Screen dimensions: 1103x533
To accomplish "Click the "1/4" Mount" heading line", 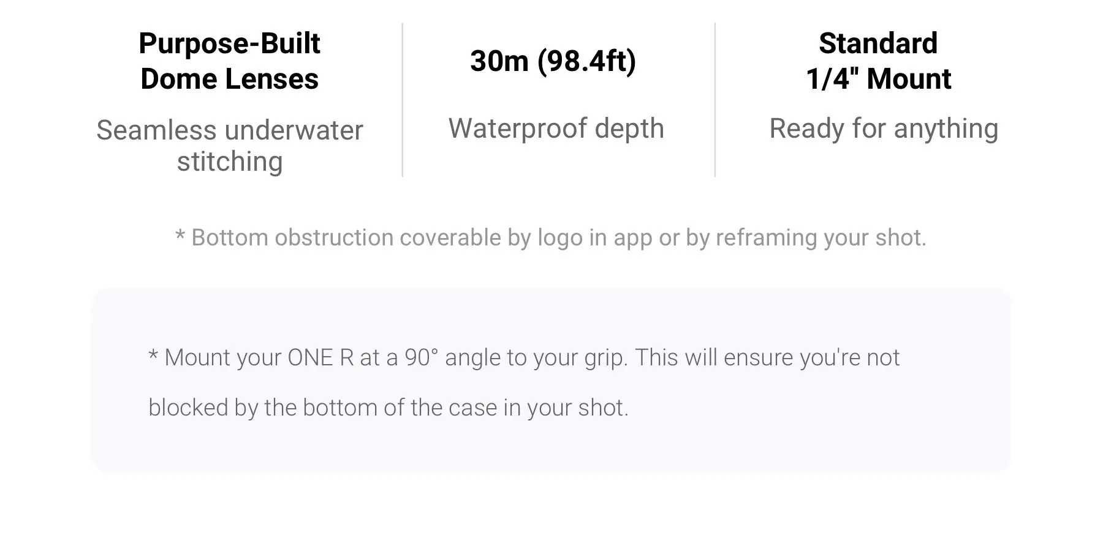I will [877, 79].
